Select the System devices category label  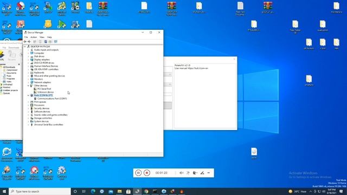pos(41,121)
